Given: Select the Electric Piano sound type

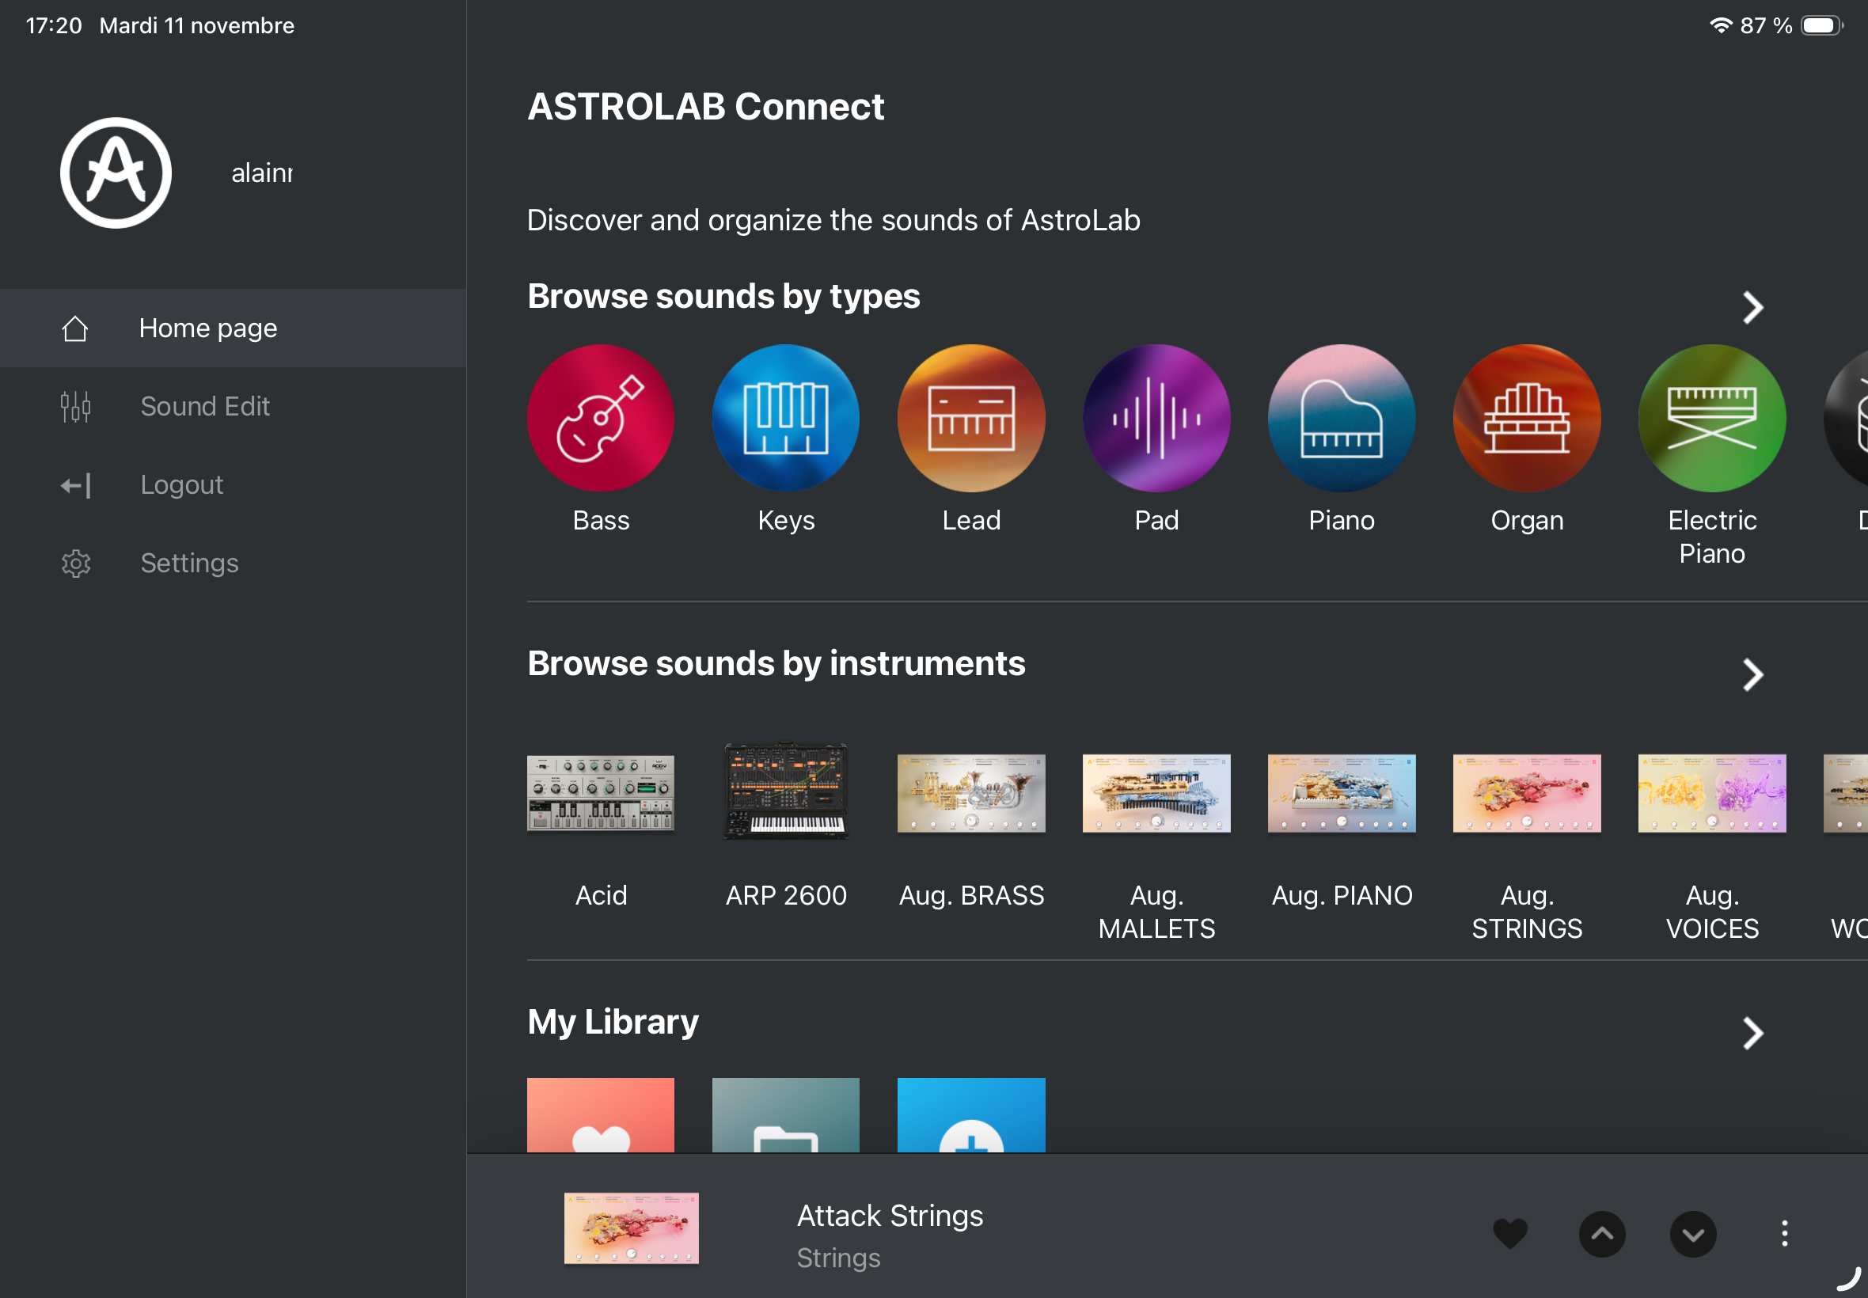Looking at the screenshot, I should 1712,418.
